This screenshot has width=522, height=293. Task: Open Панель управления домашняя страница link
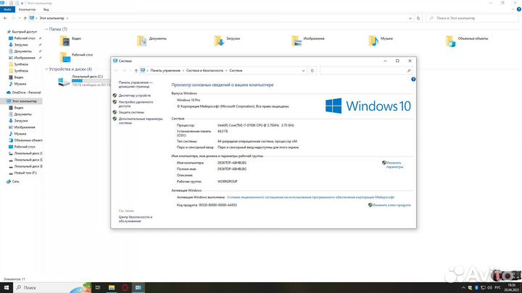click(x=136, y=85)
